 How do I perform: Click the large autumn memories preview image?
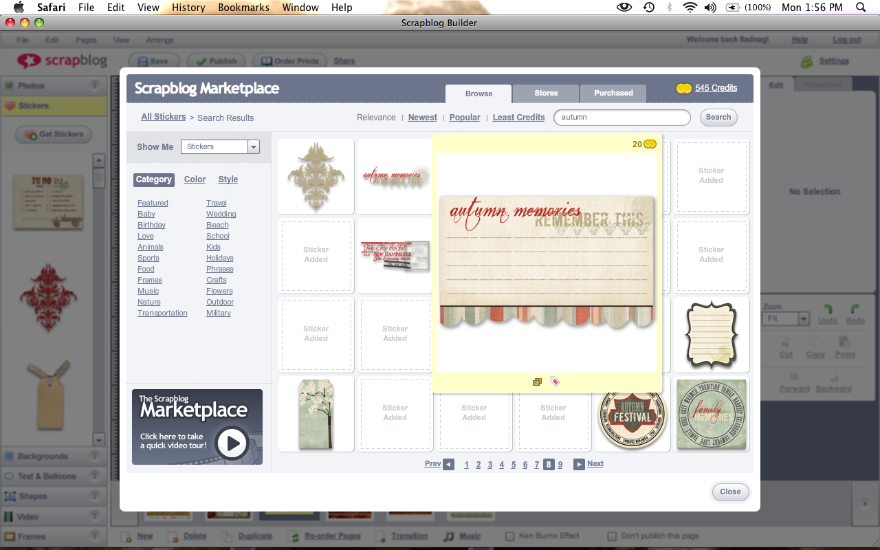[x=547, y=262]
